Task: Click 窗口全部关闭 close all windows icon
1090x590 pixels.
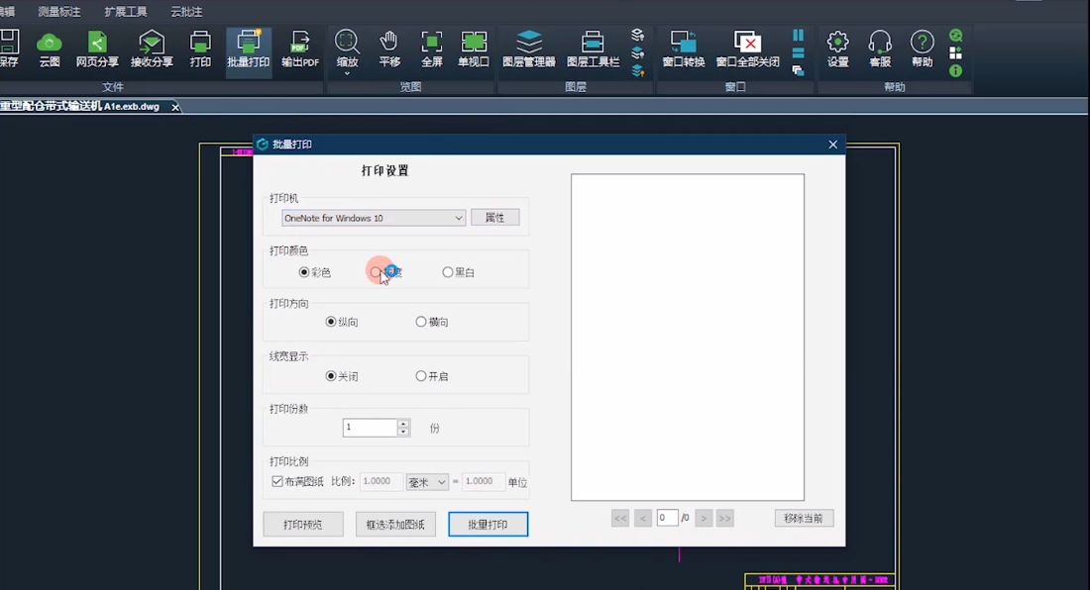Action: pos(747,42)
